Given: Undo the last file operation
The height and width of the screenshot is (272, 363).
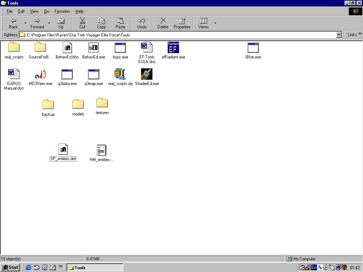Looking at the screenshot, I should click(142, 23).
